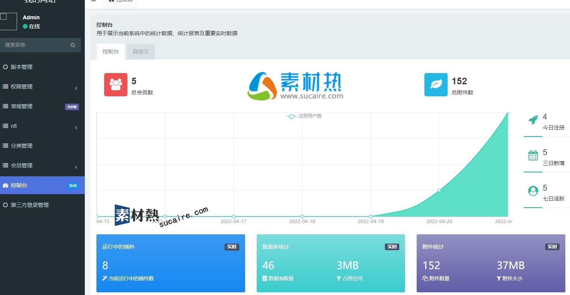
Task: Click the chart data point at 2022-04-17
Action: (x=233, y=217)
